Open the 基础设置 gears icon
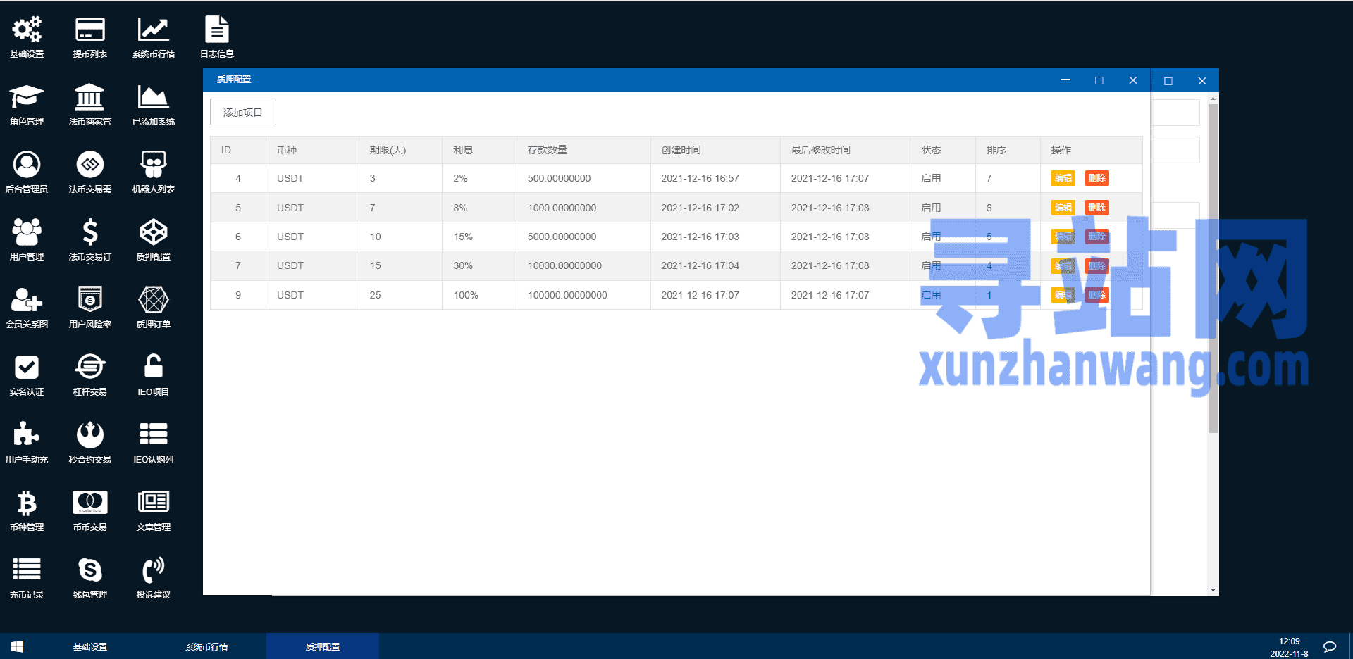This screenshot has height=659, width=1353. (27, 30)
